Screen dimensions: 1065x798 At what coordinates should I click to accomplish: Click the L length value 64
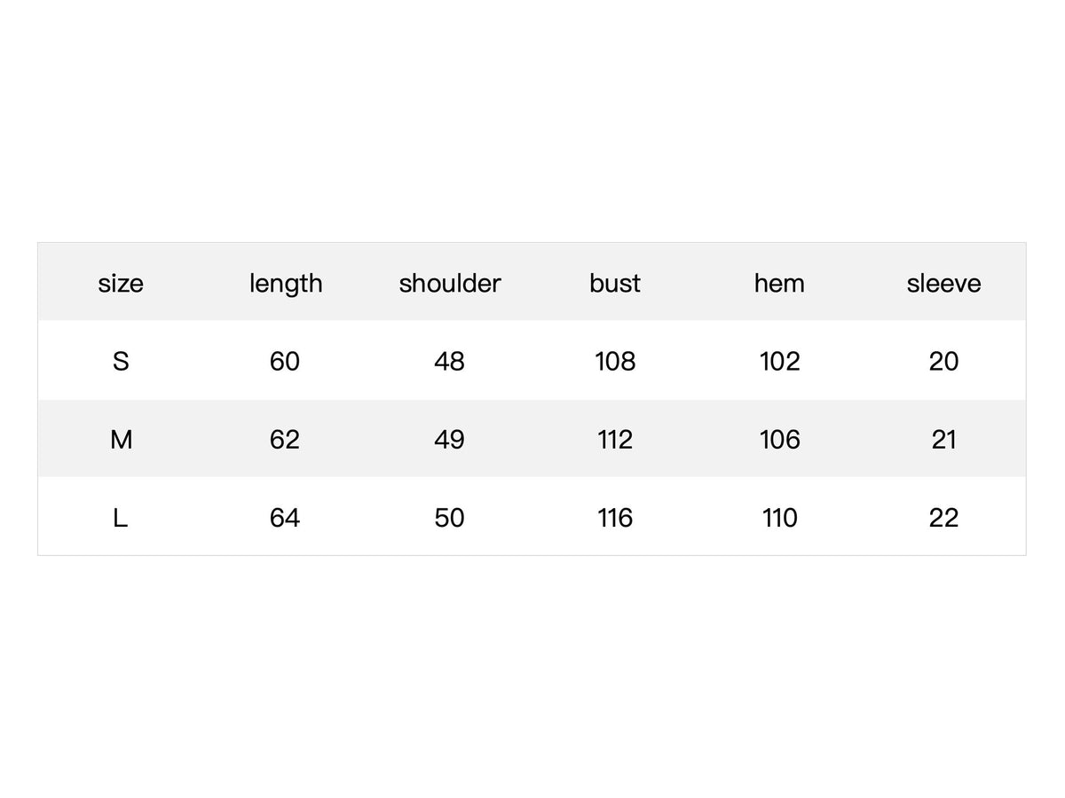285,518
